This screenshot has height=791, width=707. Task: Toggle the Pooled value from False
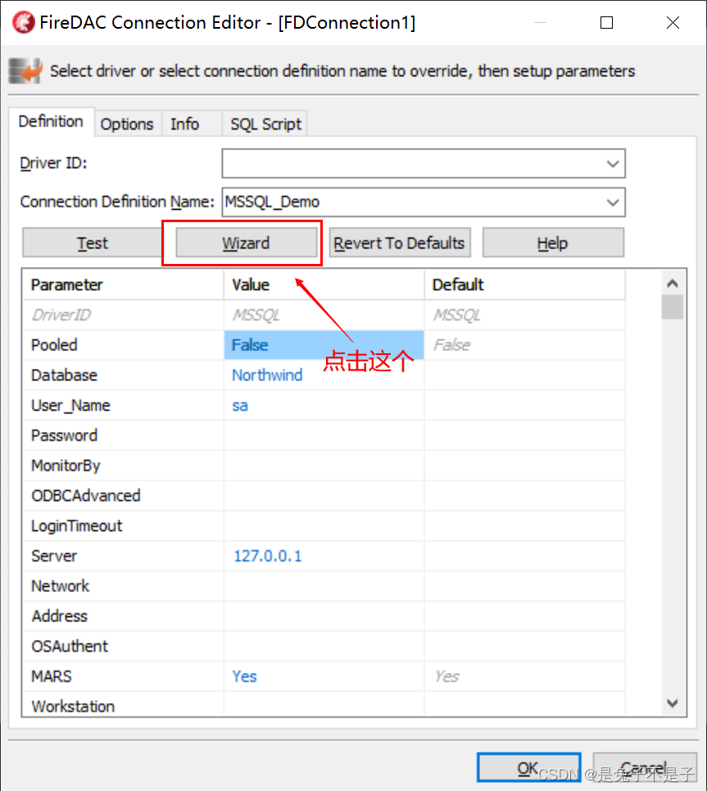click(x=249, y=344)
